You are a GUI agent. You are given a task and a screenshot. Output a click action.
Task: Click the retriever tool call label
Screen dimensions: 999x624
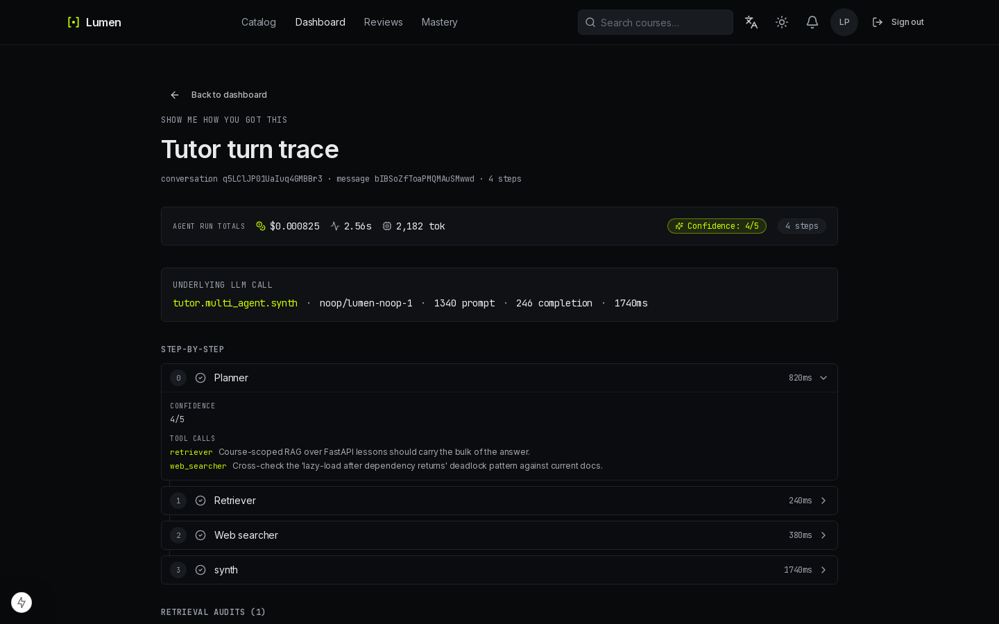tap(191, 452)
